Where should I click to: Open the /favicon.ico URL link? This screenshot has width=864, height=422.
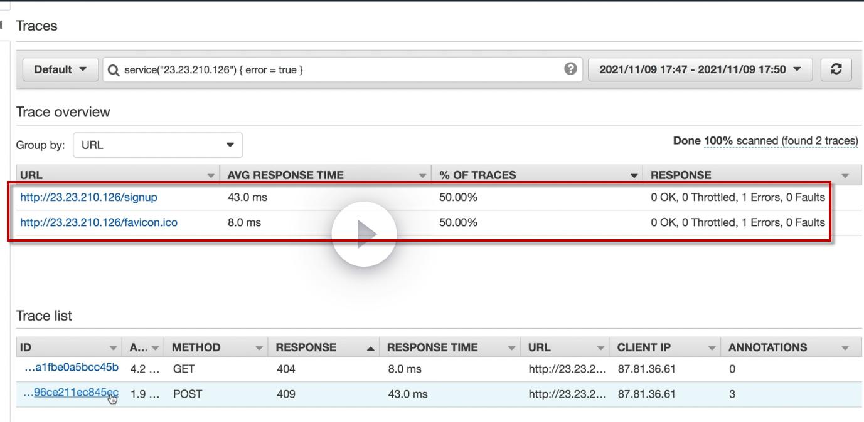tap(99, 222)
